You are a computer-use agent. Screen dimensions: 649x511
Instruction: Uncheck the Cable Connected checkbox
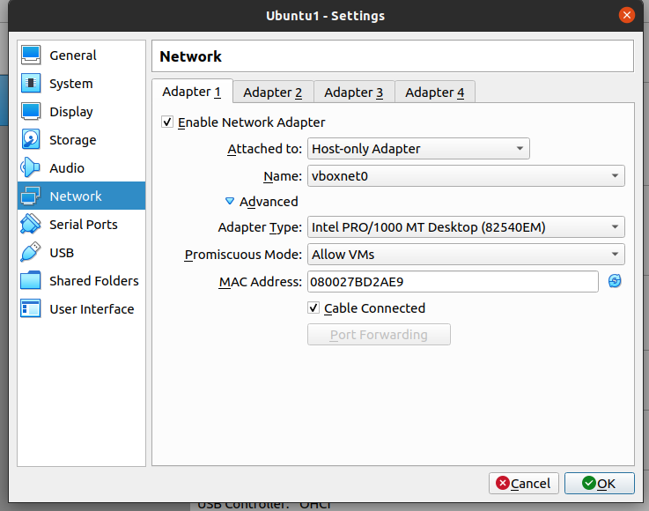click(313, 308)
